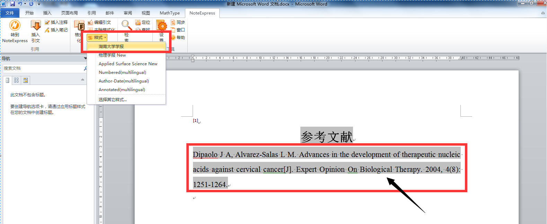The image size is (547, 224).
Task: Select the 物理学报 New style
Action: tap(126, 55)
